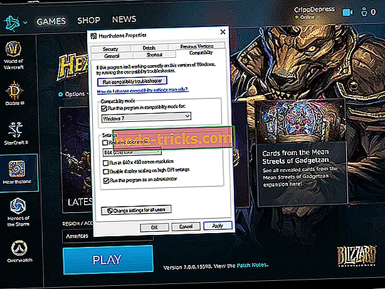385x289 pixels.
Task: Open the Windows 7 compatibility mode dropdown
Action: [146, 117]
